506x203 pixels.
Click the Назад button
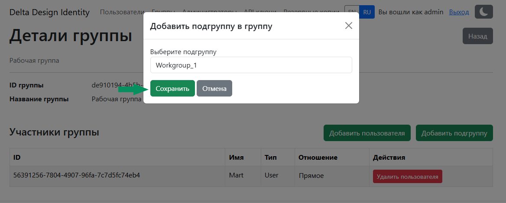[477, 36]
